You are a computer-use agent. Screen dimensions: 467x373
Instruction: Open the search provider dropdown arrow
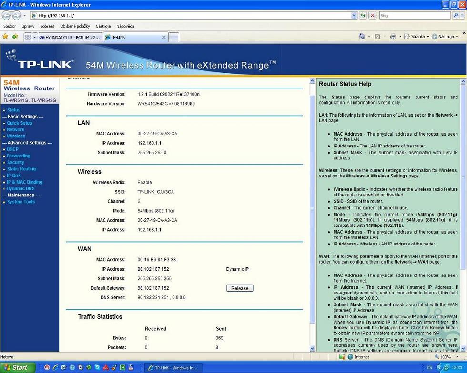pyautogui.click(x=463, y=16)
